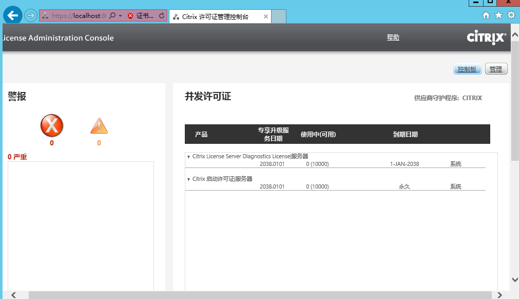Open the 帮助 help link
The width and height of the screenshot is (520, 299).
coord(393,38)
